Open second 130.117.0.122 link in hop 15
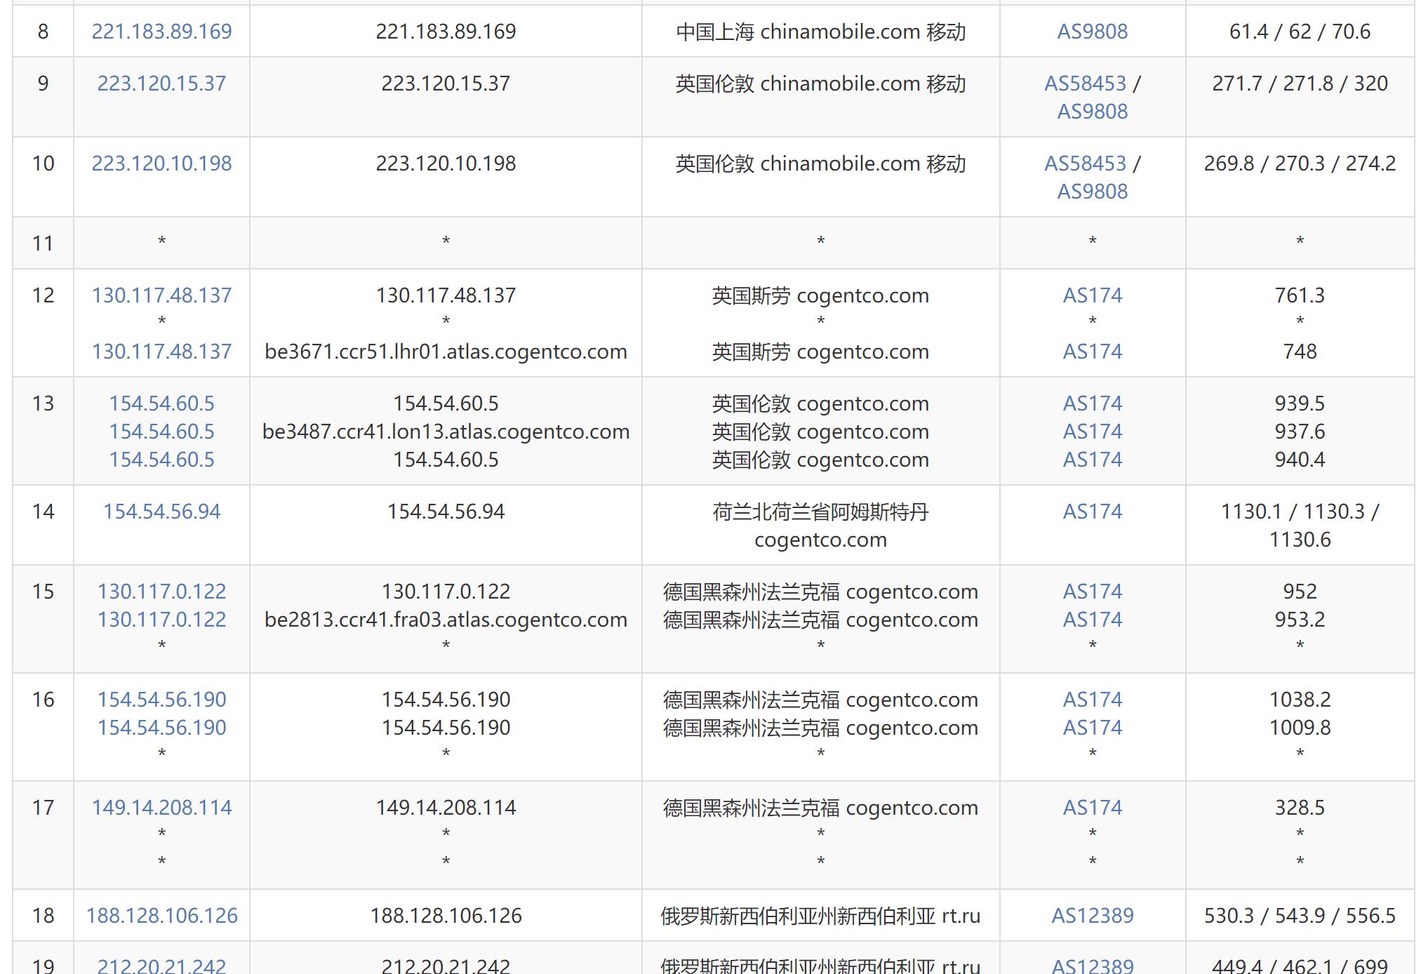This screenshot has width=1421, height=974. (161, 620)
